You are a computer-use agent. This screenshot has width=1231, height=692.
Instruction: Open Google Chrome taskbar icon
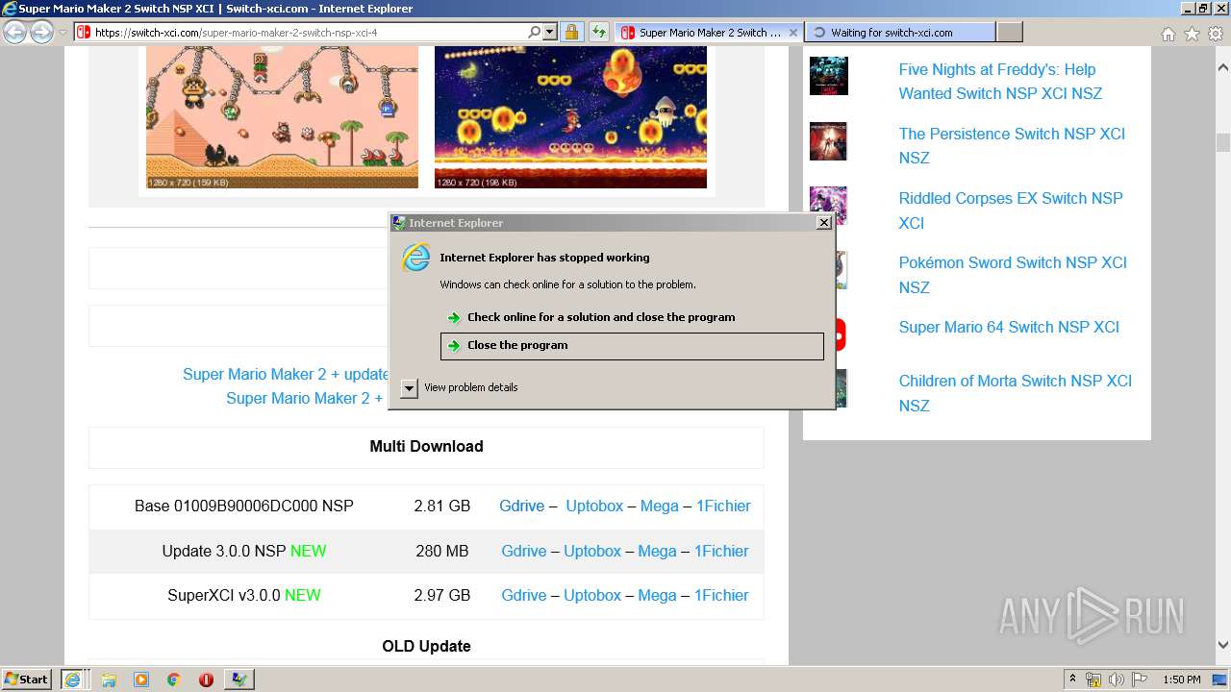tap(173, 680)
